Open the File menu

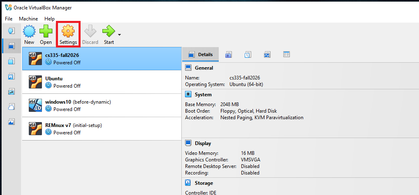[9, 19]
